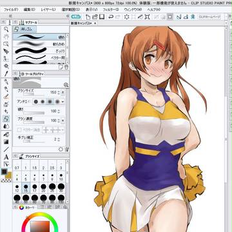232x232 pixels.
Task: Open brush density dynamics button
Action: [x=63, y=121]
